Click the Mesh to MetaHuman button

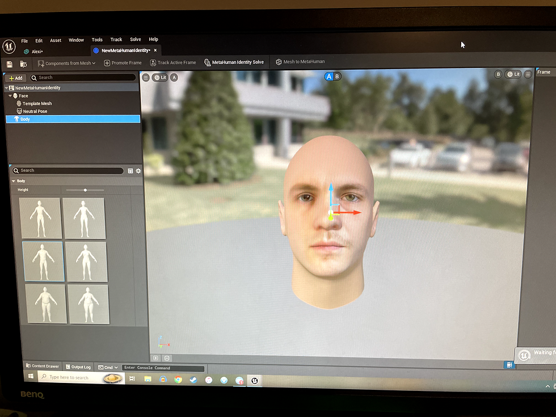(x=300, y=62)
